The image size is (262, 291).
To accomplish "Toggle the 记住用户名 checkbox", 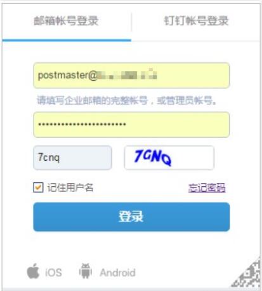I will (38, 187).
